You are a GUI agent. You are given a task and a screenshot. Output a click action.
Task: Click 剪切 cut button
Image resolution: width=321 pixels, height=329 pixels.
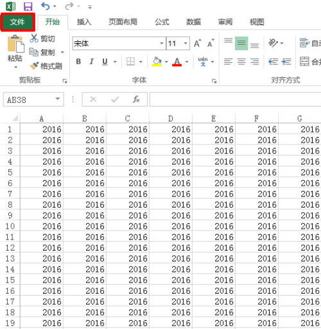tap(42, 39)
